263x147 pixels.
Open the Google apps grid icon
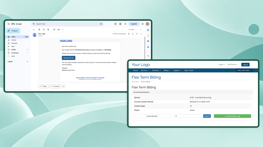(x=143, y=24)
